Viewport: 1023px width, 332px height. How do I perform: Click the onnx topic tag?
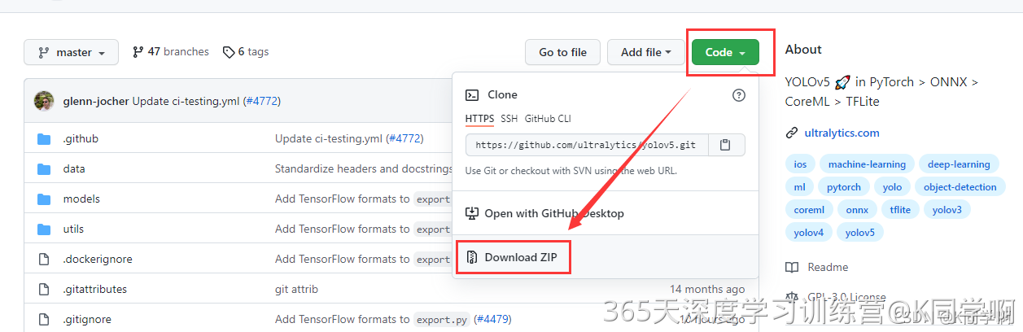(x=857, y=210)
